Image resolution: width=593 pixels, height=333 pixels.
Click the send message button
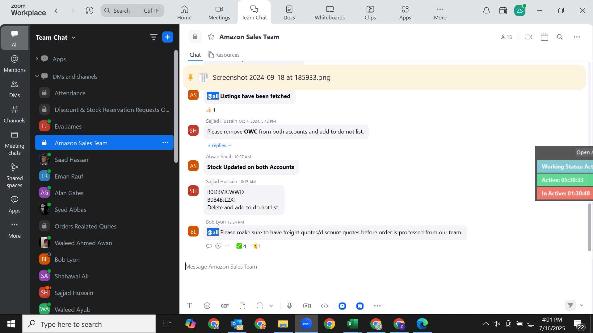coord(570,305)
